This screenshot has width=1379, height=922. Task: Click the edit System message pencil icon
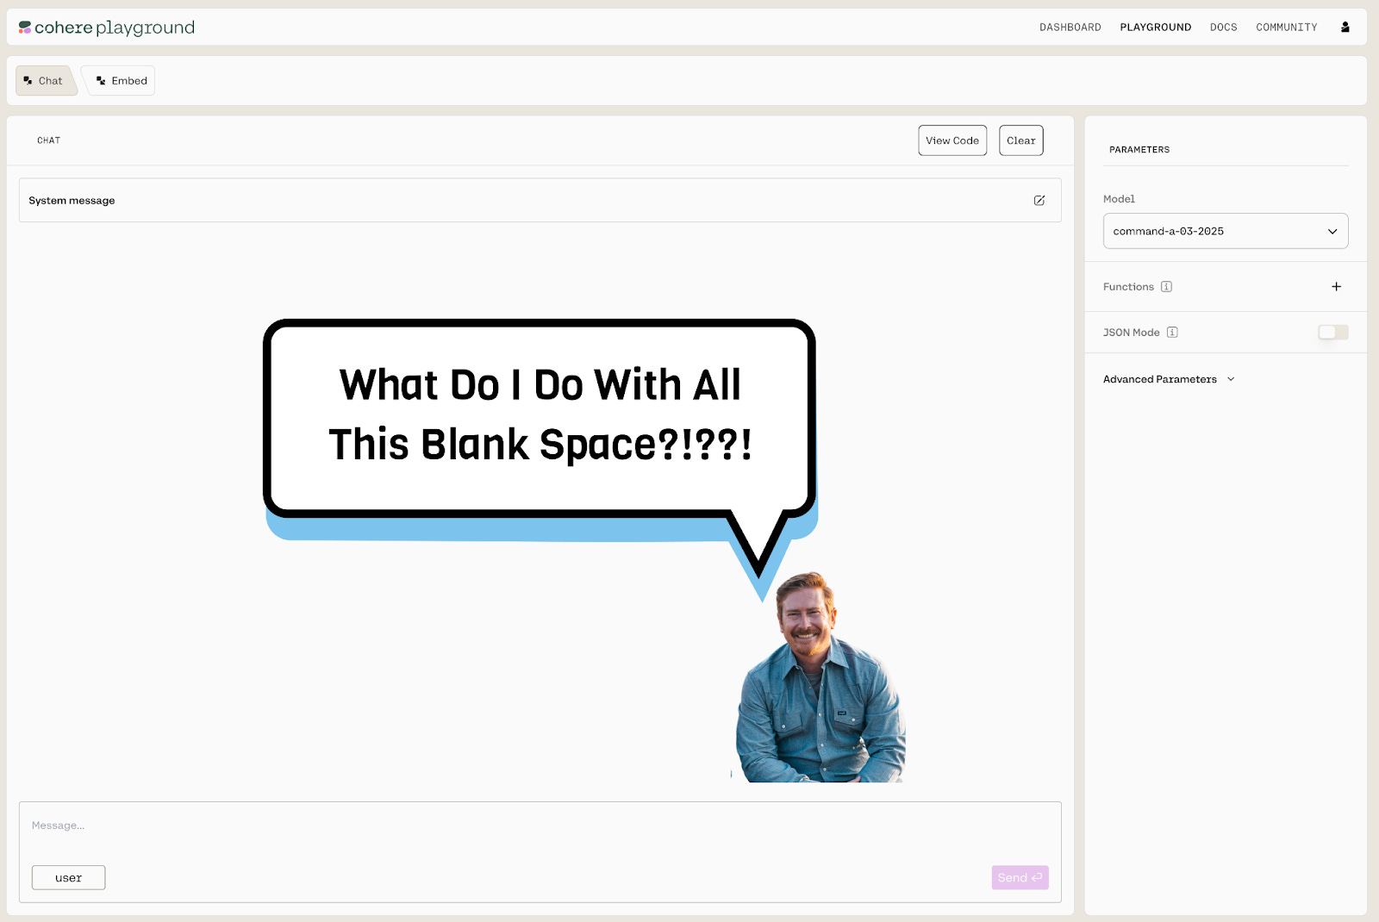pyautogui.click(x=1039, y=201)
